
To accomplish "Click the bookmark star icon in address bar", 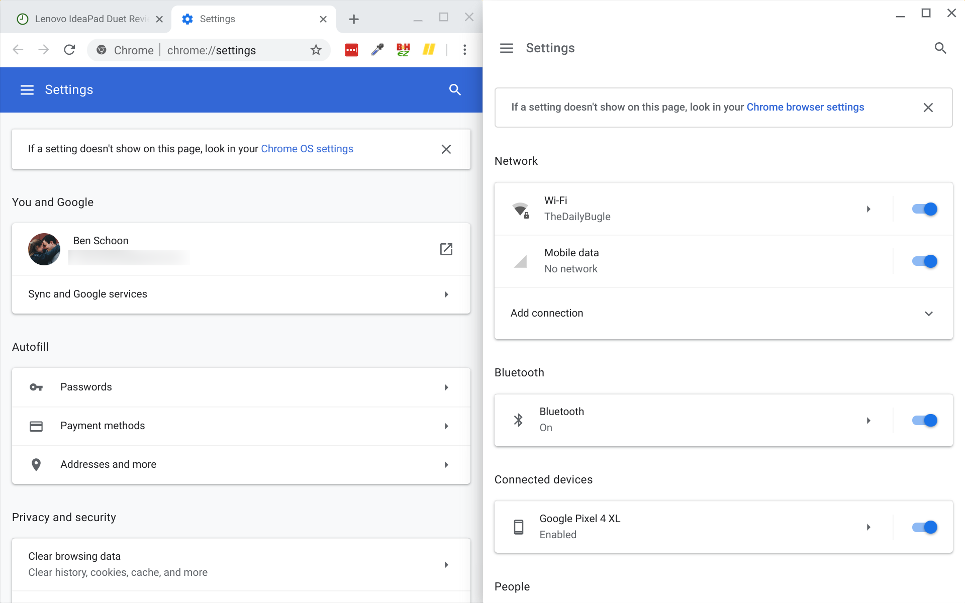I will coord(316,50).
